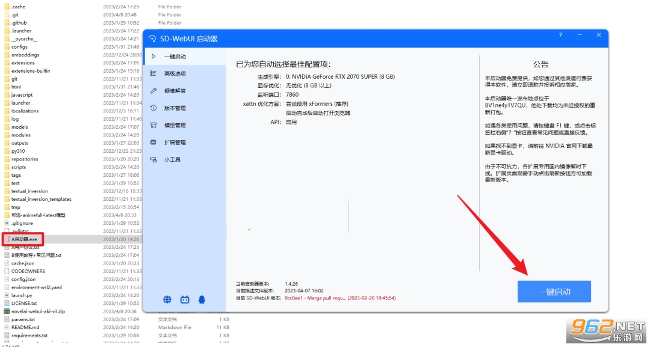Select the 可选-animefull-latest模型 folder
The height and width of the screenshot is (347, 650).
point(38,215)
